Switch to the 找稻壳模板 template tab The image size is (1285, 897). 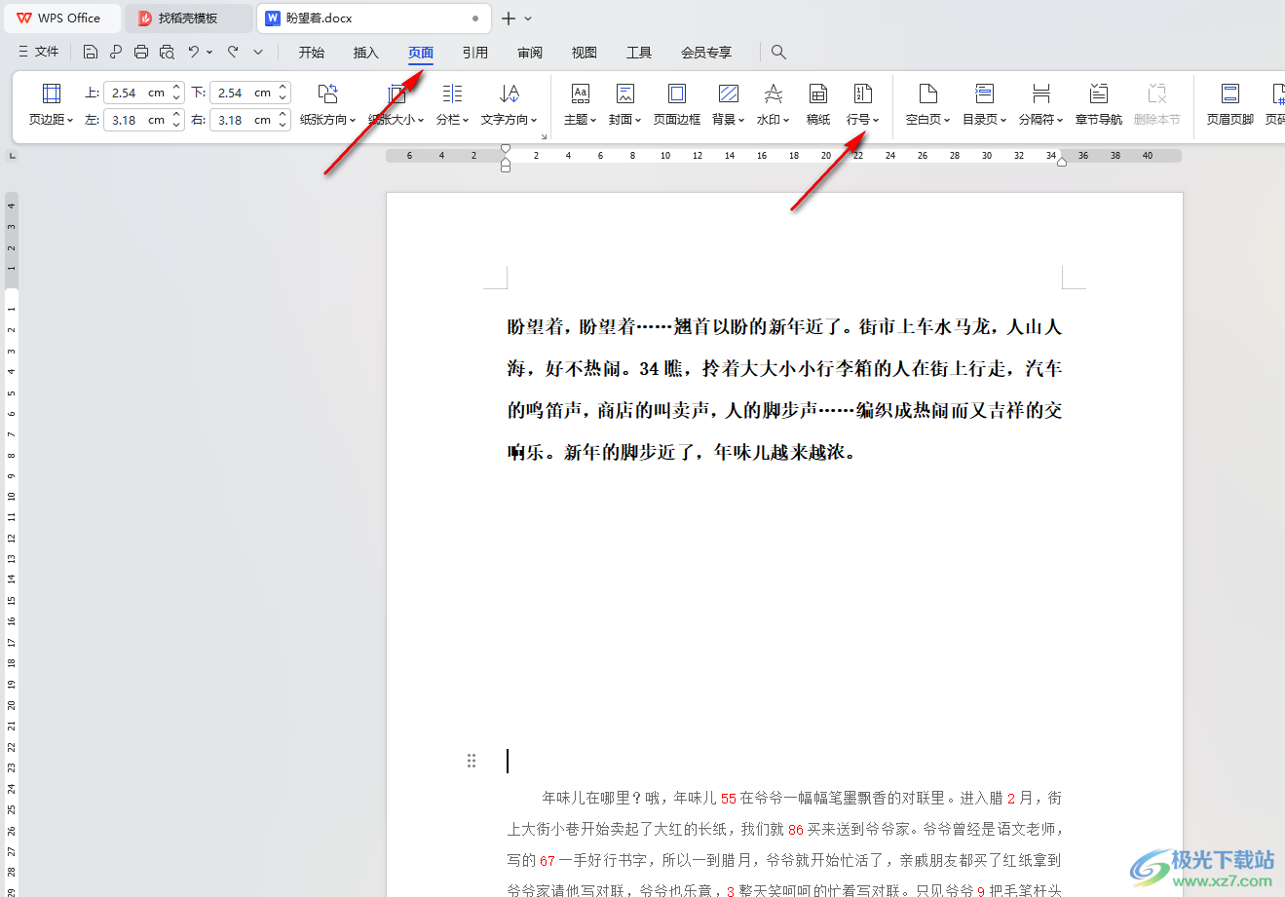click(189, 18)
